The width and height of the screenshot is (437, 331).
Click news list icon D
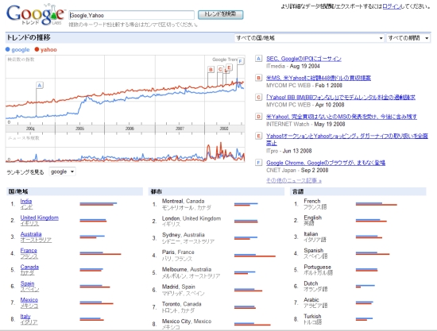pos(258,117)
